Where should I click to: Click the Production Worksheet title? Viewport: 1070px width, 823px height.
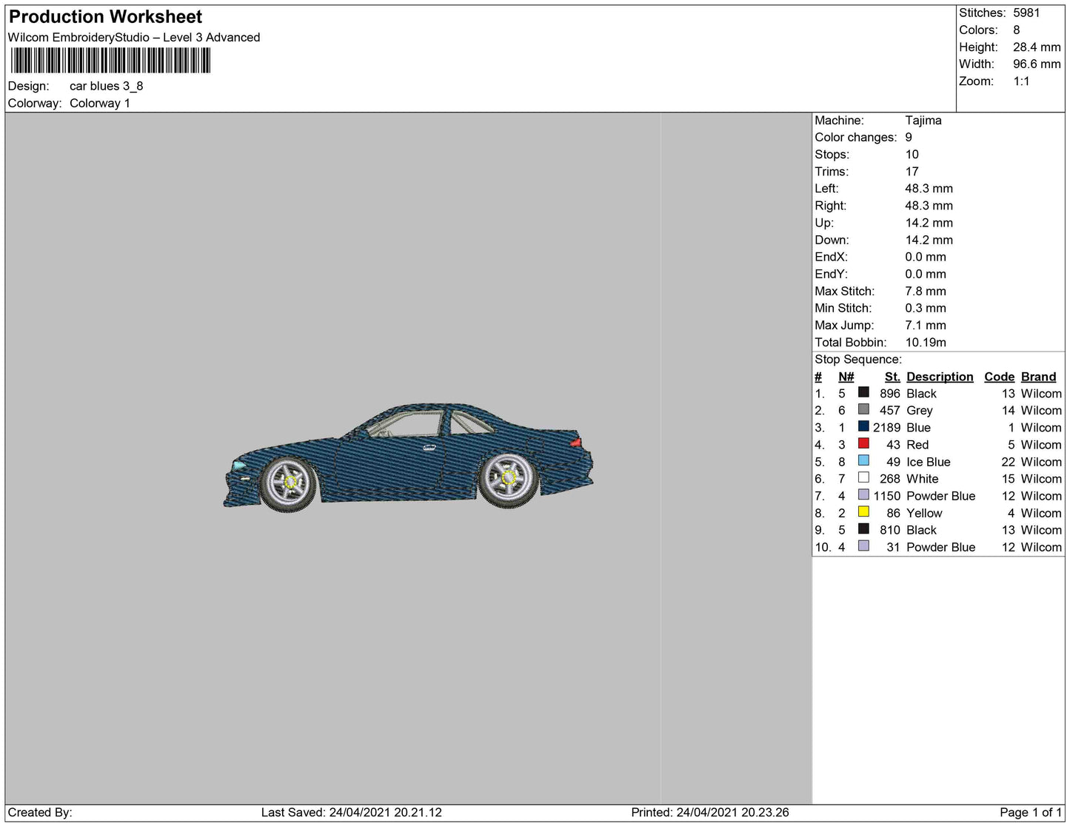105,17
